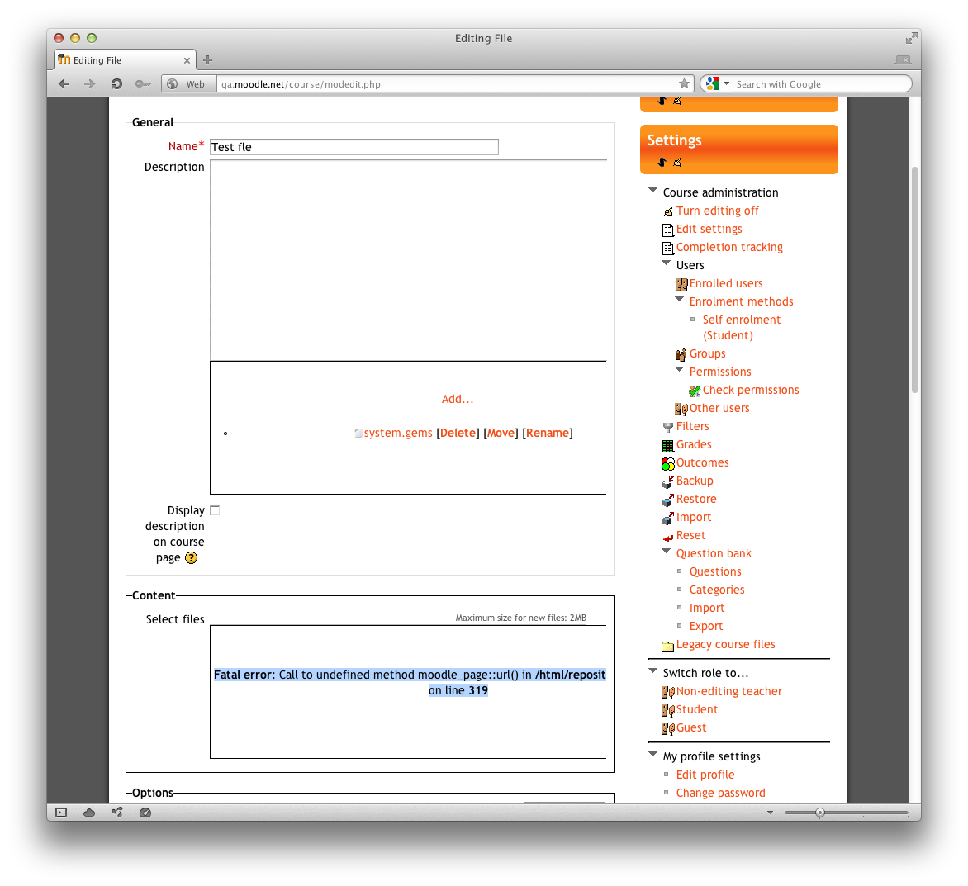Viewport: 968px width, 886px height.
Task: Click the panel toggle icon in status bar
Action: [61, 813]
